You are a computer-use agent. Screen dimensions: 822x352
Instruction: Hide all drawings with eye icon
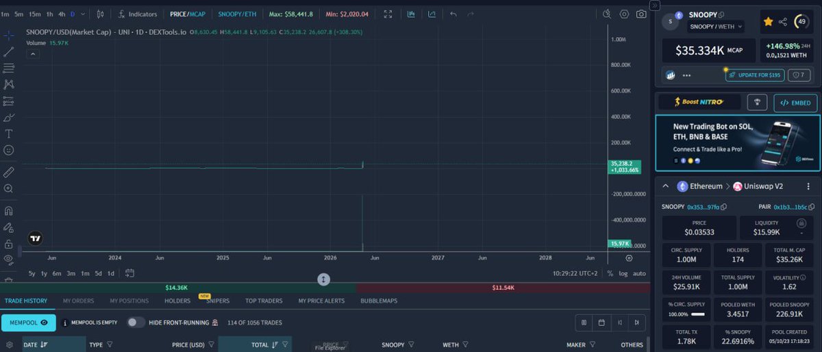(x=9, y=259)
